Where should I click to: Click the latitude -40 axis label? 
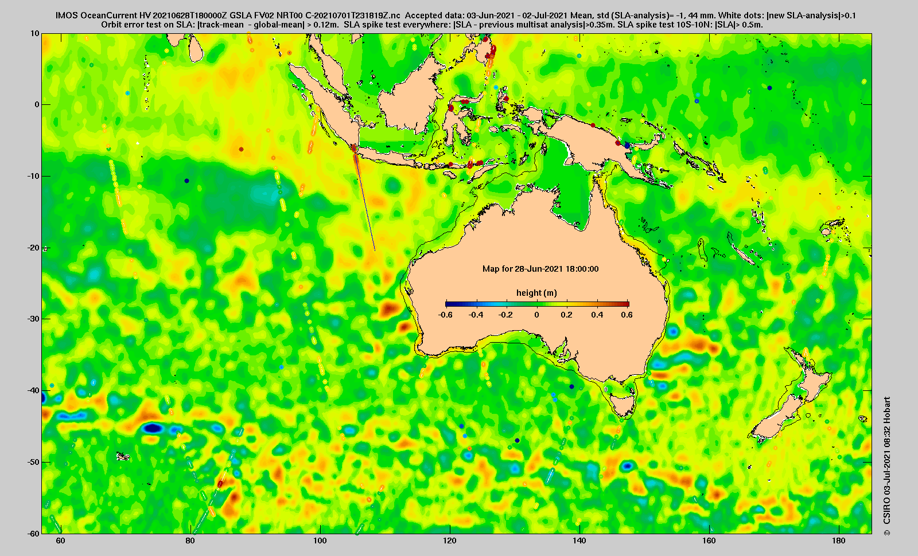click(x=33, y=390)
